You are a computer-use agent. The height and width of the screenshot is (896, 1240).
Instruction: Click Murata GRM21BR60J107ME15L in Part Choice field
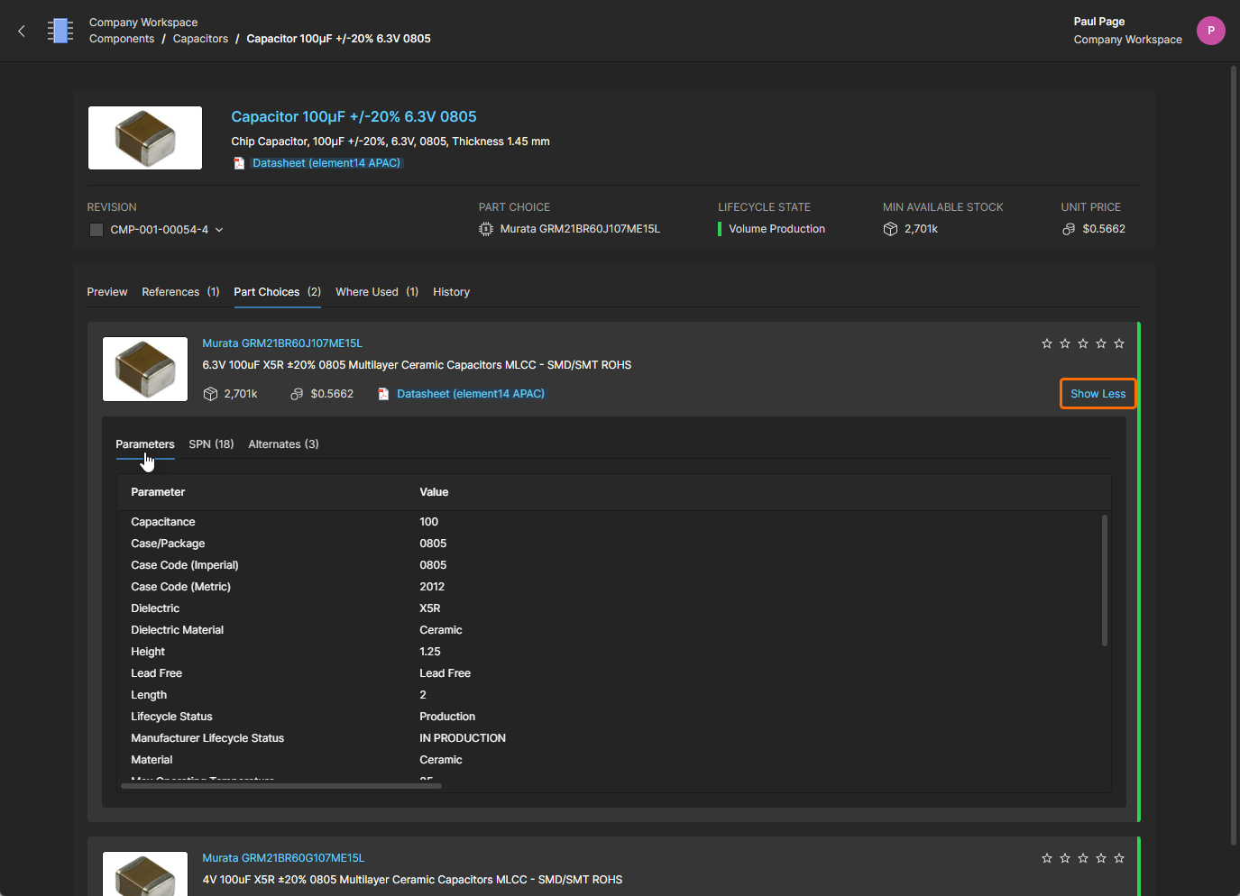pyautogui.click(x=580, y=229)
